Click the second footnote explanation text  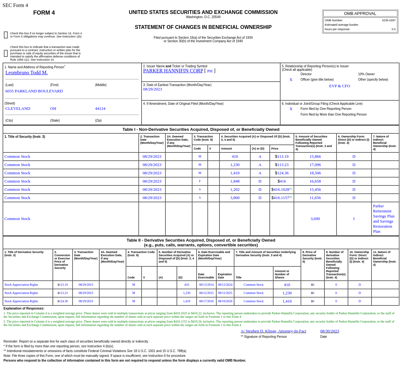(x=199, y=323)
